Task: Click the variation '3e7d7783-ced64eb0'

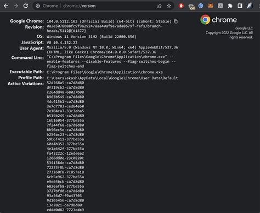Action: pos(65,106)
